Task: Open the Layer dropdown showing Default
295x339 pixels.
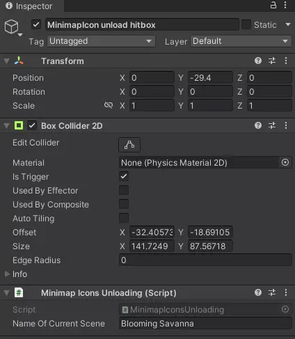Action: [x=241, y=41]
